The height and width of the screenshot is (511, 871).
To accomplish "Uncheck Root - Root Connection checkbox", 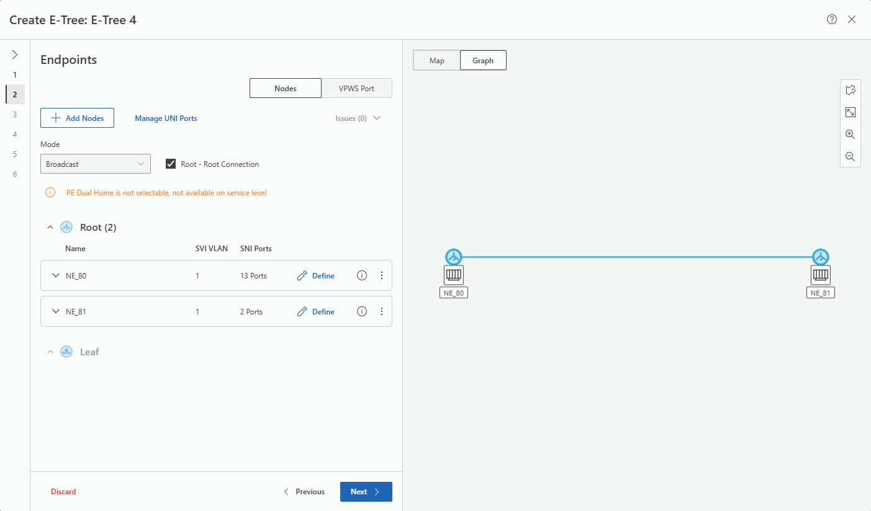I will 171,164.
